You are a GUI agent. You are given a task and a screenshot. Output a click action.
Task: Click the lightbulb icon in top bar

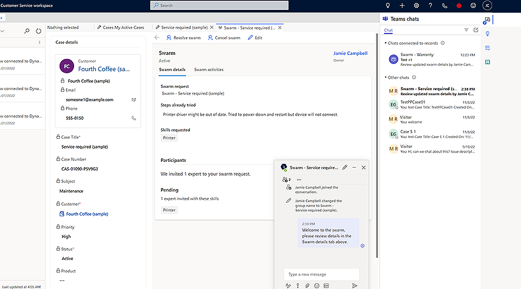pyautogui.click(x=387, y=5)
